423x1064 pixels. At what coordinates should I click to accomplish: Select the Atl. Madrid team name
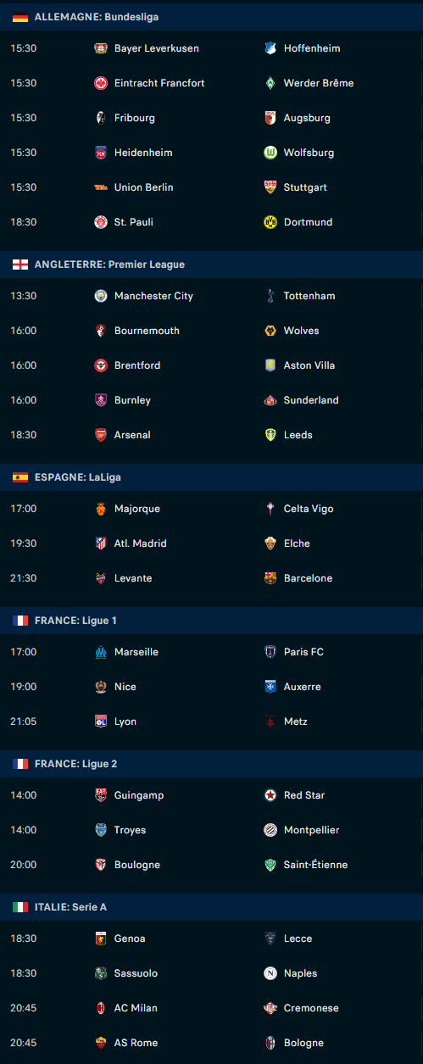(x=141, y=543)
